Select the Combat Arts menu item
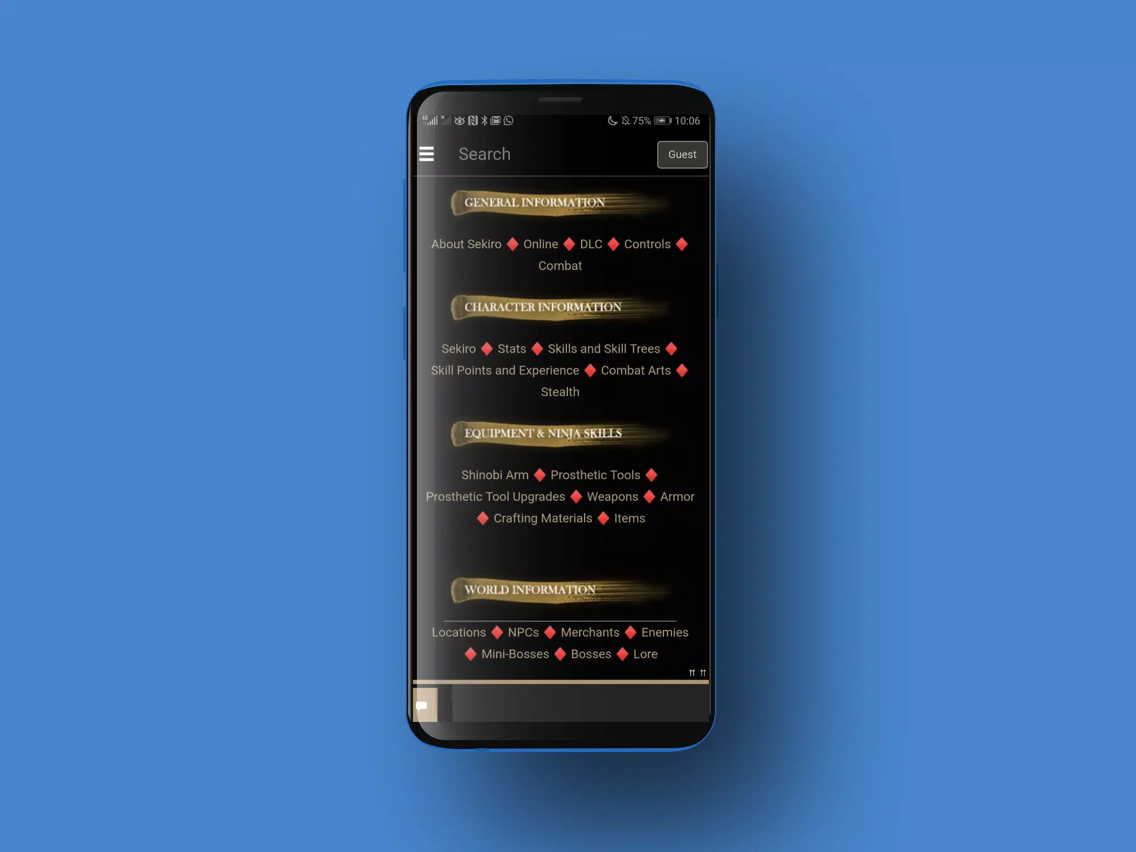1136x852 pixels. click(635, 370)
